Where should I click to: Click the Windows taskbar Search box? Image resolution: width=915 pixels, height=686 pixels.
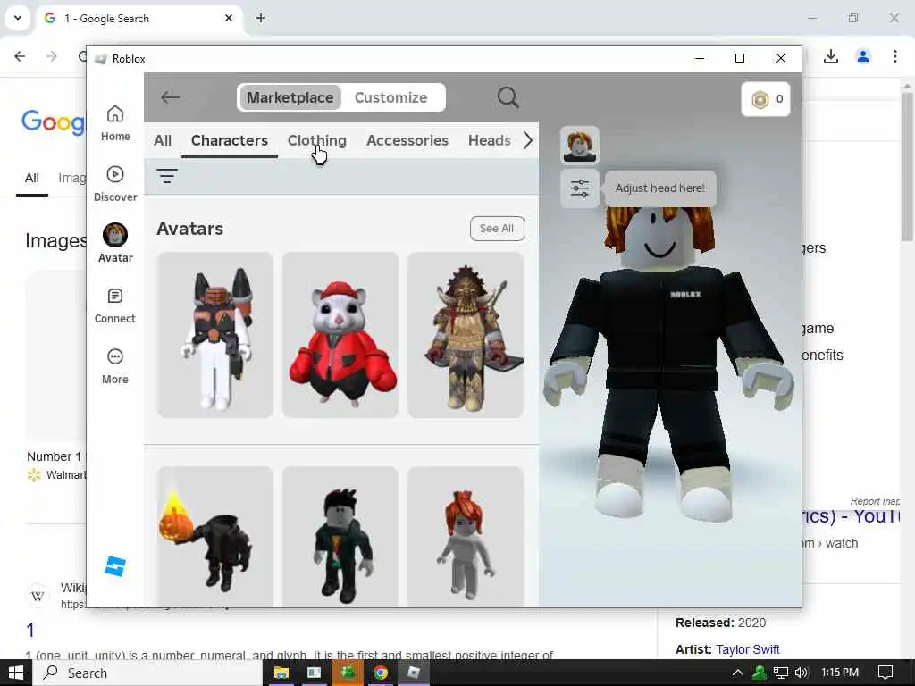coord(147,673)
